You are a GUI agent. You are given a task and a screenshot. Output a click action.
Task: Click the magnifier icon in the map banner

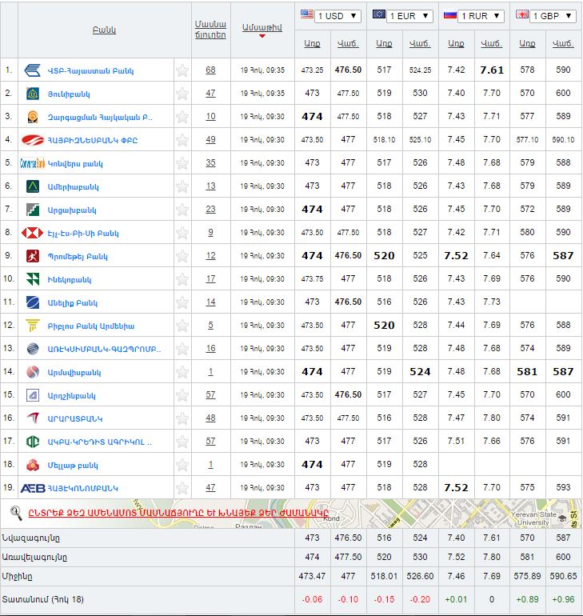pyautogui.click(x=15, y=513)
